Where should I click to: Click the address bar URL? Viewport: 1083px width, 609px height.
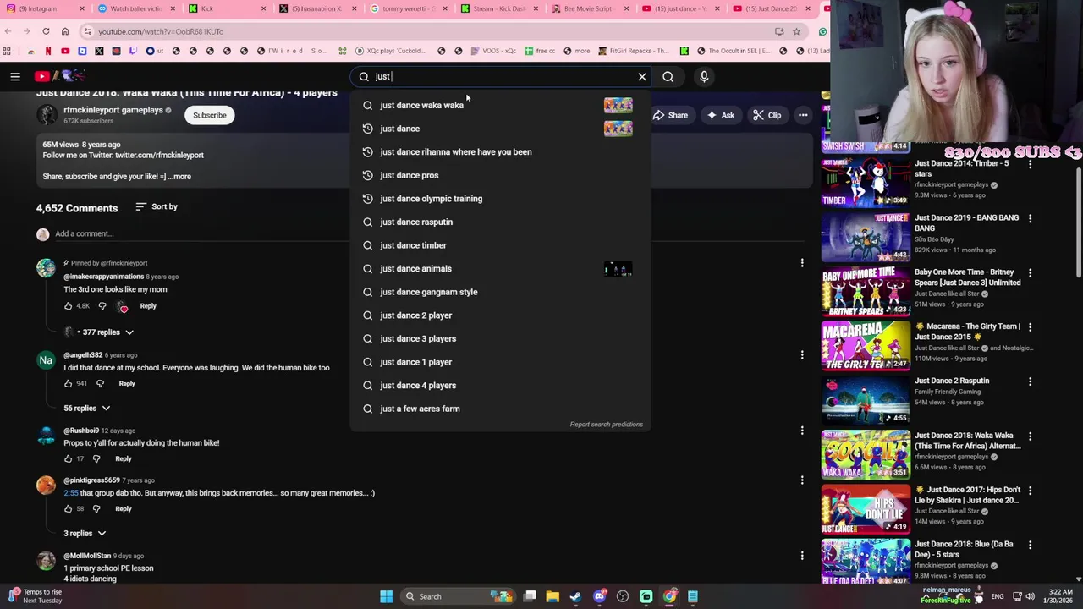(x=161, y=31)
